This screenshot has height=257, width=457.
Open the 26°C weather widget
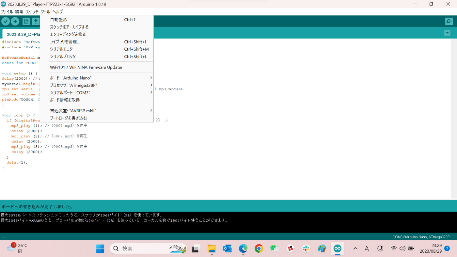(17, 248)
